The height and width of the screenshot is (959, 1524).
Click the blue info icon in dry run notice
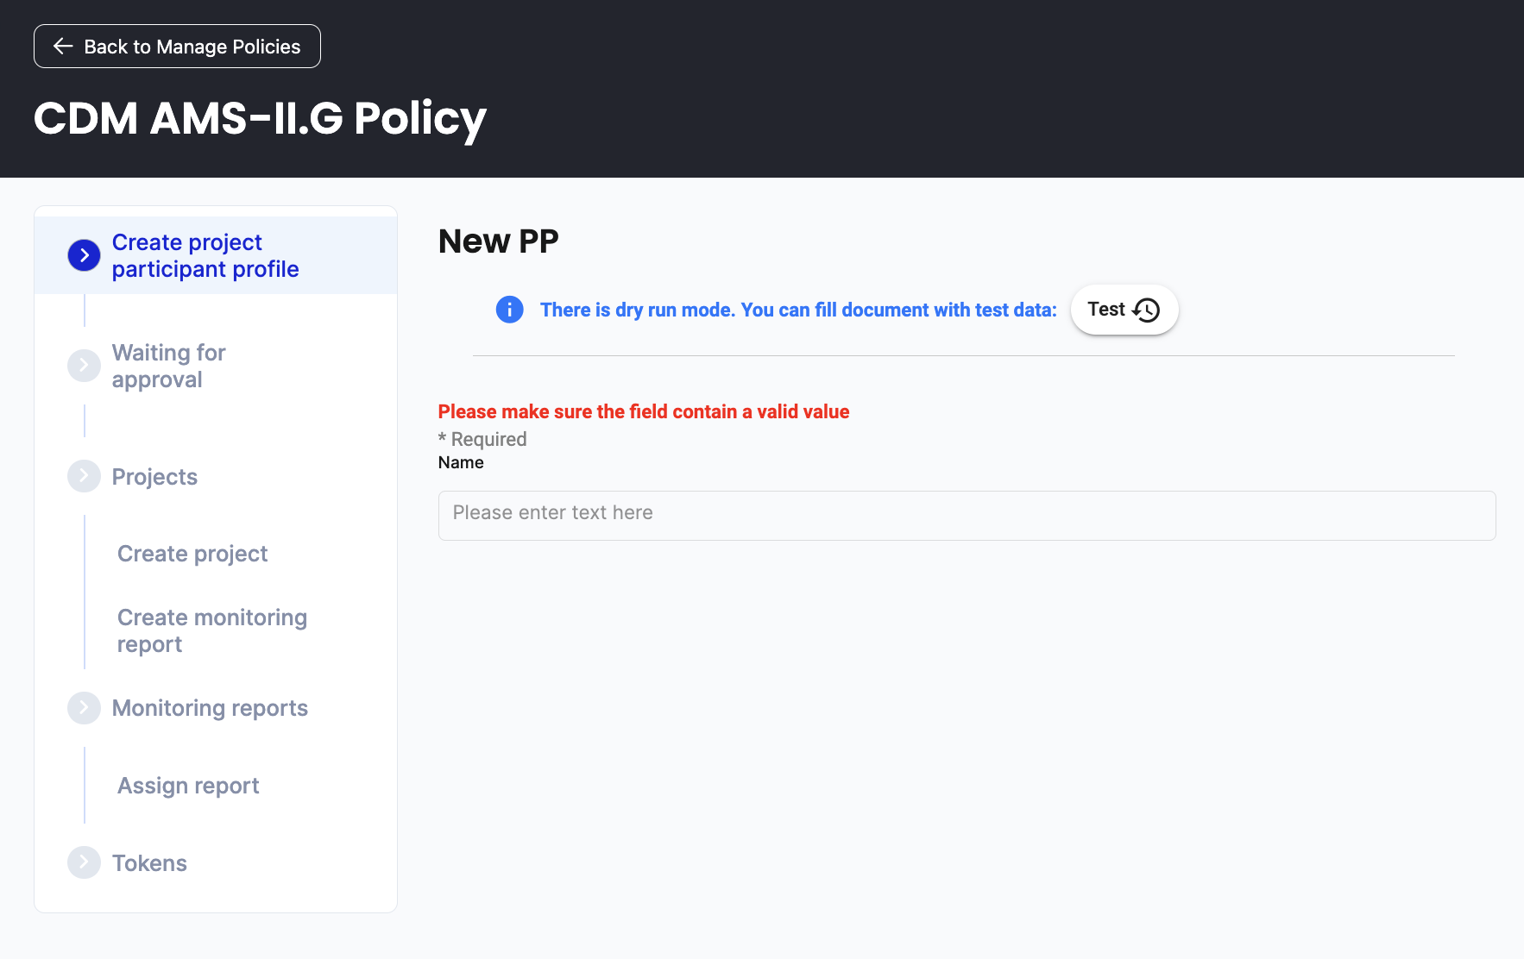click(x=509, y=310)
